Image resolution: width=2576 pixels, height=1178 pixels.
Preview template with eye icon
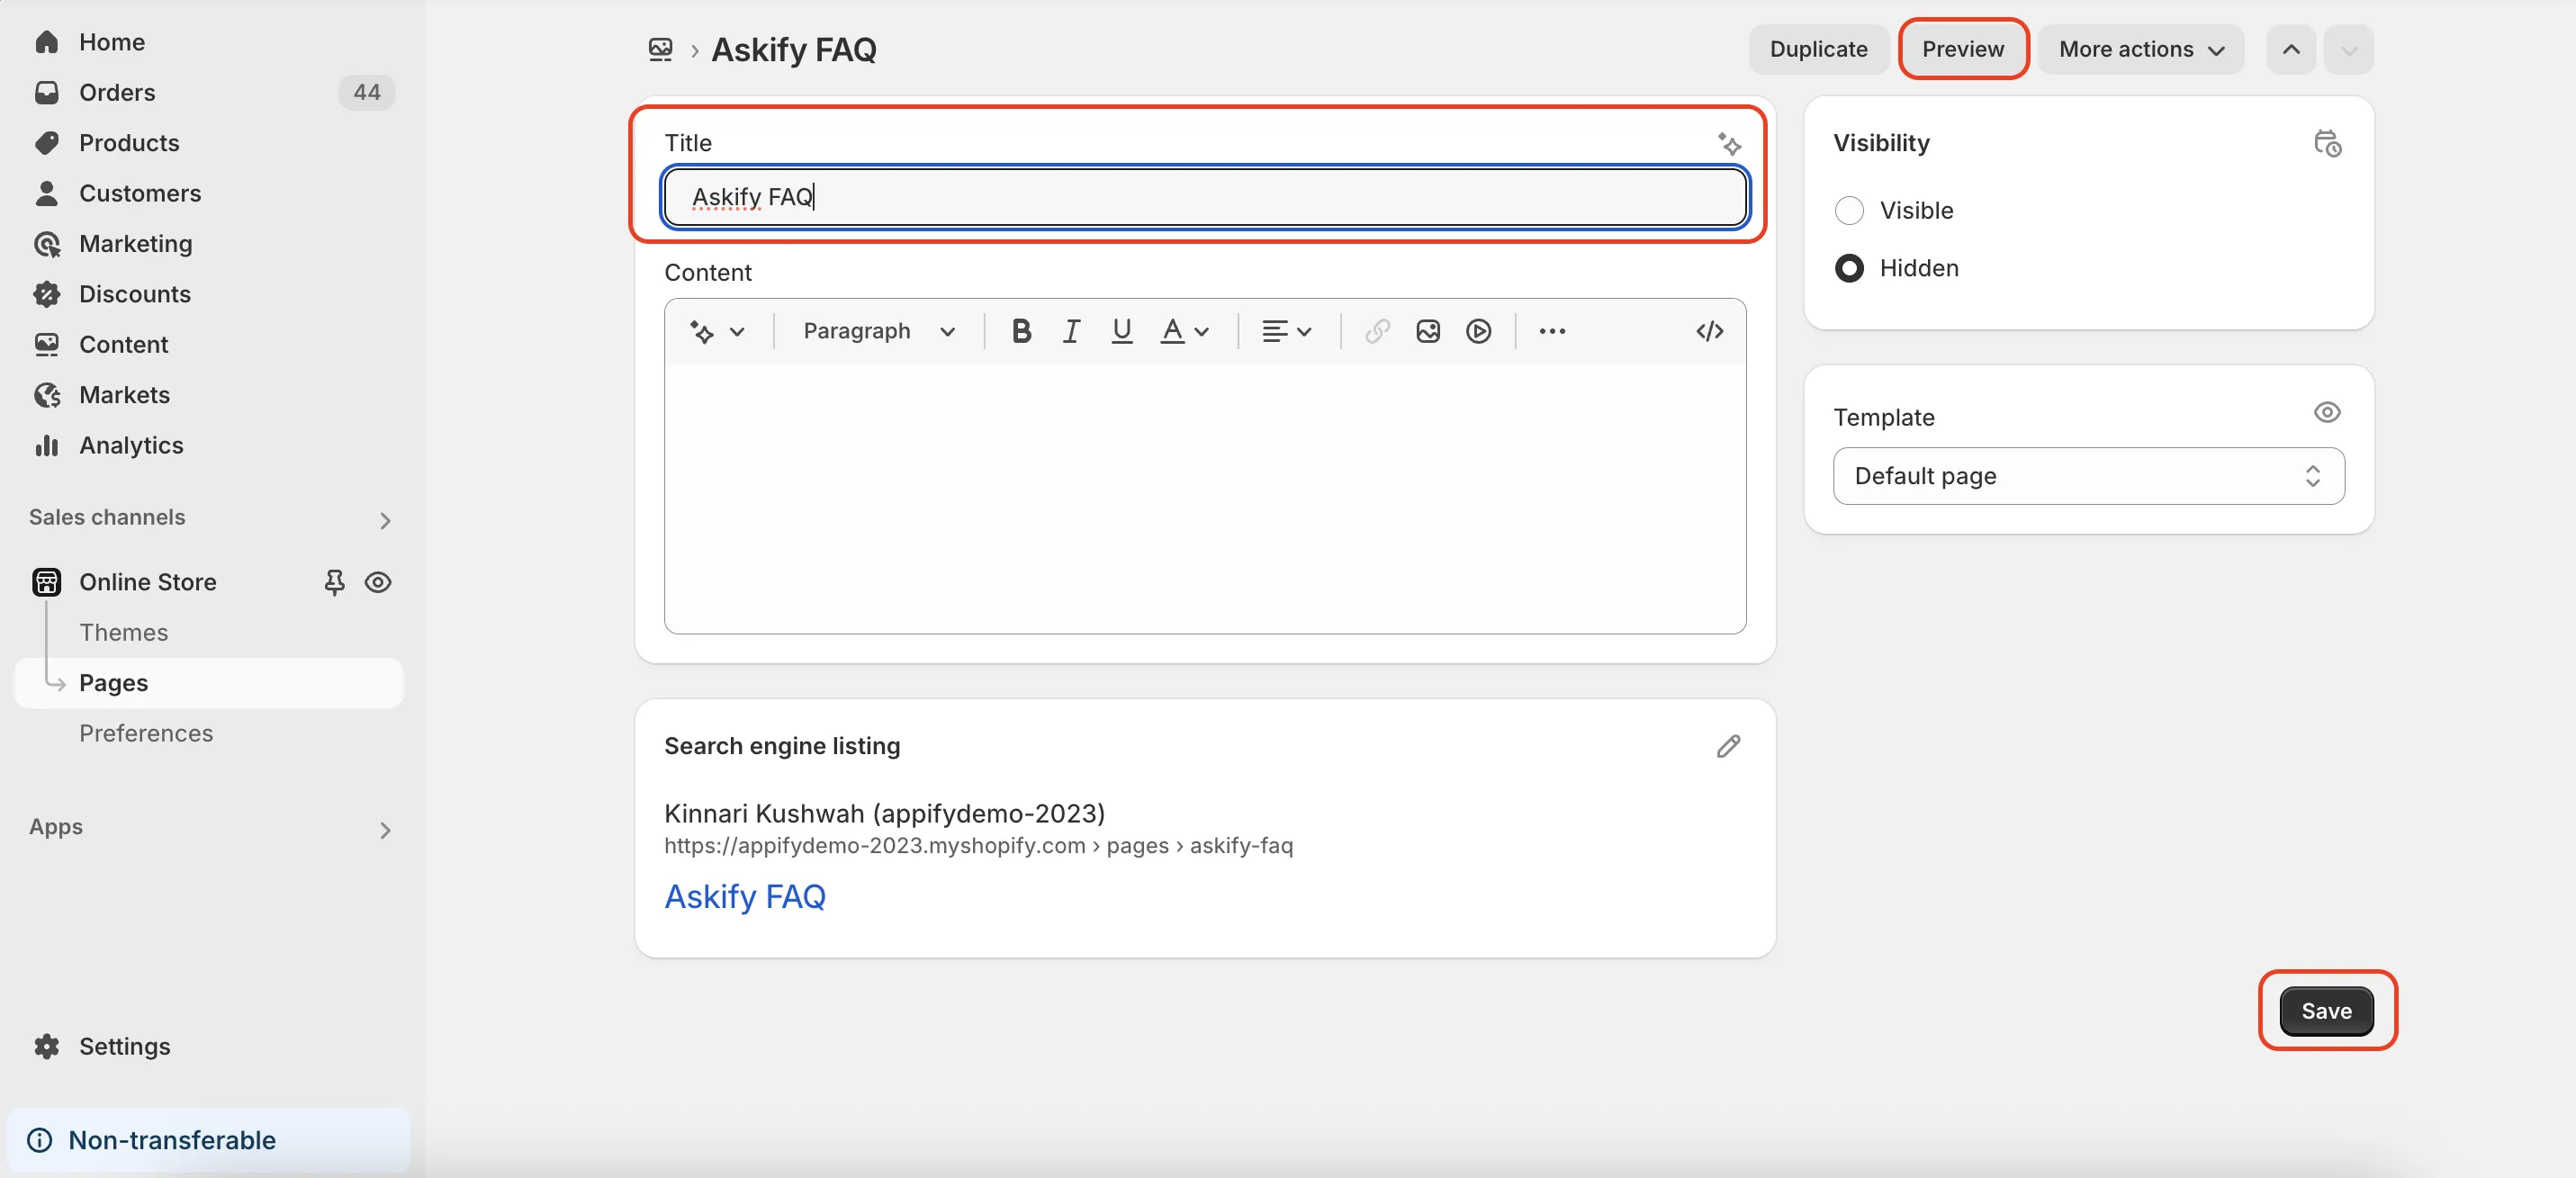tap(2327, 412)
